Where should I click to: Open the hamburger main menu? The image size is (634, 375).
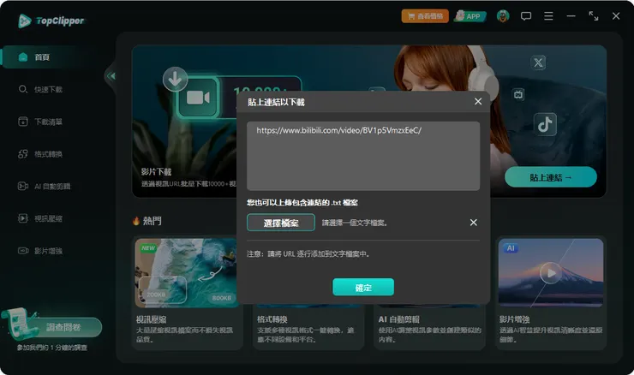point(548,16)
